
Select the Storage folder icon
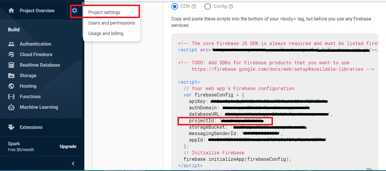click(x=11, y=75)
